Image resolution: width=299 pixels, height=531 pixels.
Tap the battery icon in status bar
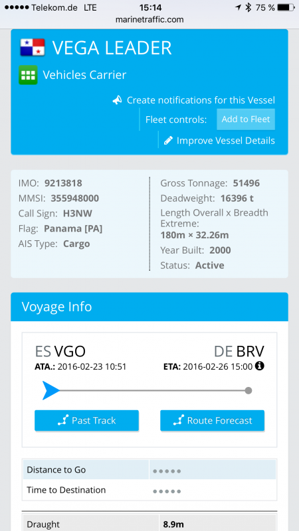pos(286,7)
